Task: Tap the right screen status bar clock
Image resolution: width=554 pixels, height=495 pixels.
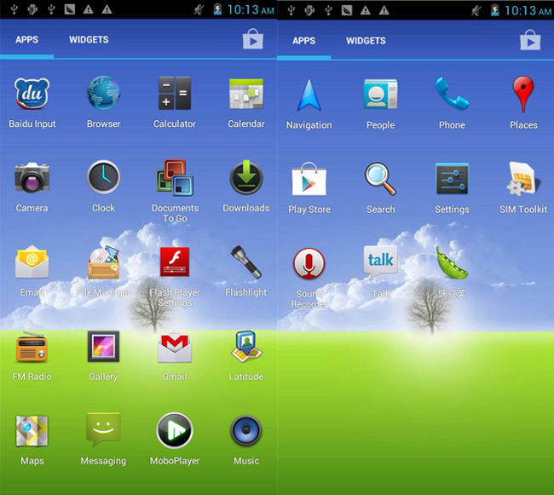Action: click(x=528, y=10)
